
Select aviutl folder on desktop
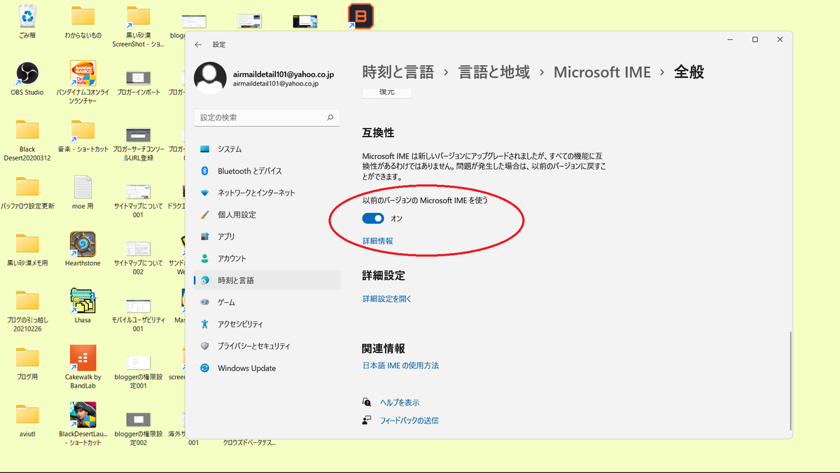click(27, 419)
